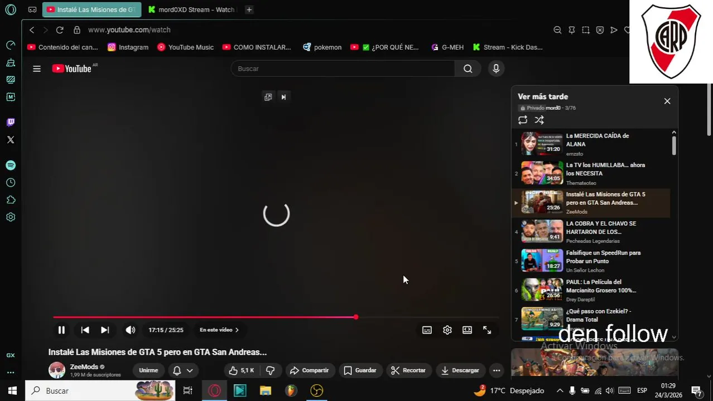Screen dimensions: 713x401
Task: Open the ad blocker shield icon
Action: click(x=600, y=30)
